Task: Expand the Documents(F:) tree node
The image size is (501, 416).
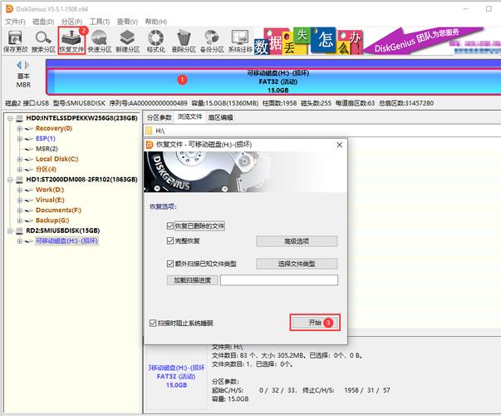Action: [x=20, y=210]
